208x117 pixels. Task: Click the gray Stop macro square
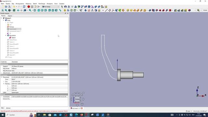32,6
